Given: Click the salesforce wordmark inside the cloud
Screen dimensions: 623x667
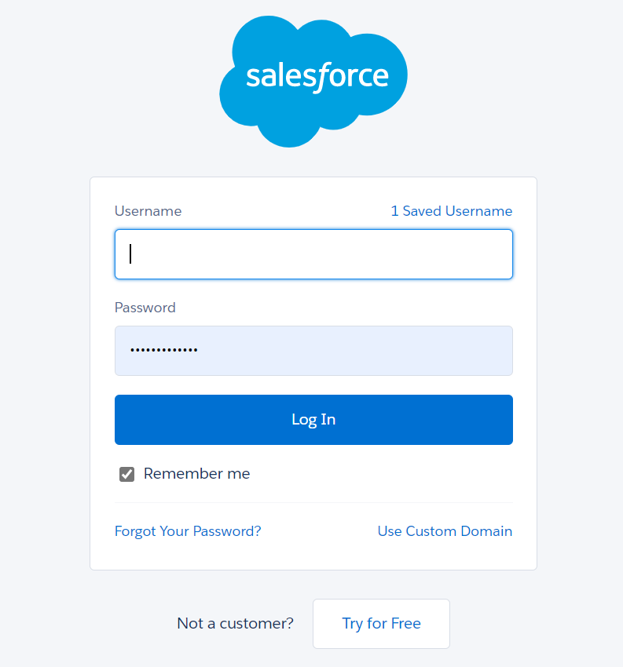Looking at the screenshot, I should (x=317, y=77).
